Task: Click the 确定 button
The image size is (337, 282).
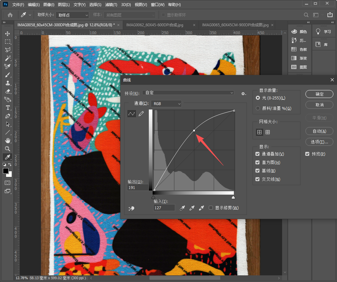Action: click(x=319, y=94)
